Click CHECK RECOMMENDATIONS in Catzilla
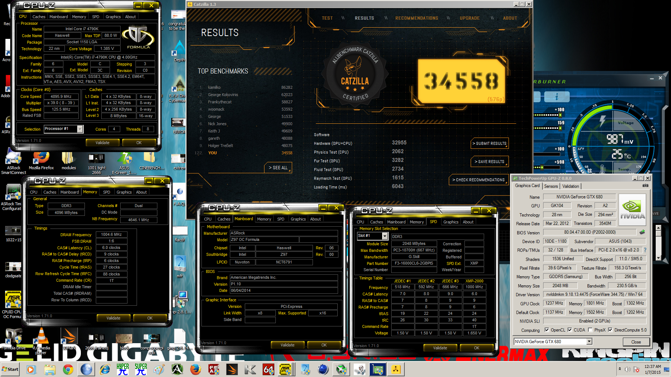The height and width of the screenshot is (377, 671). click(x=479, y=180)
